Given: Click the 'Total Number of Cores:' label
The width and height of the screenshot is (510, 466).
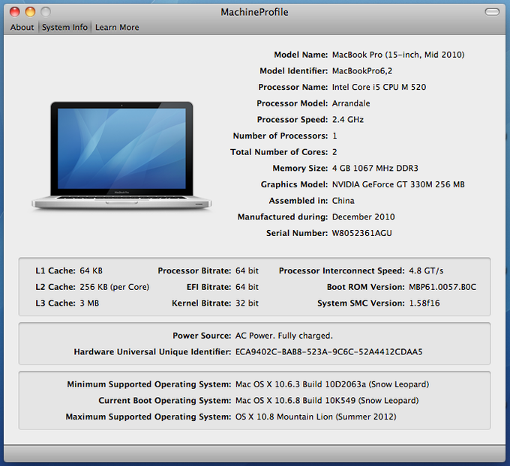Looking at the screenshot, I should [x=279, y=152].
